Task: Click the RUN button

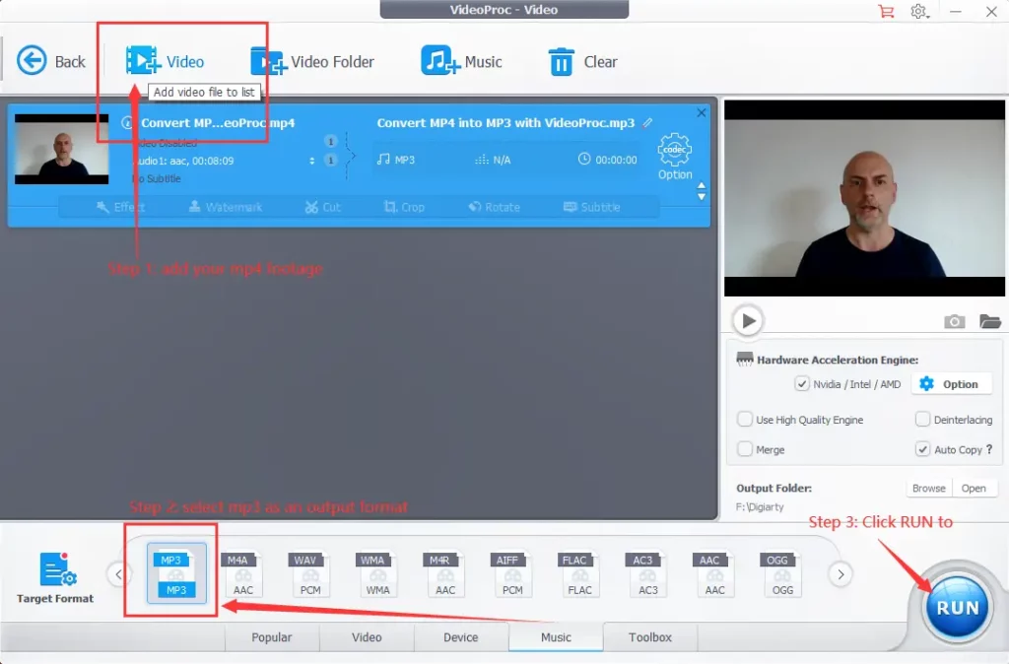Action: [957, 607]
